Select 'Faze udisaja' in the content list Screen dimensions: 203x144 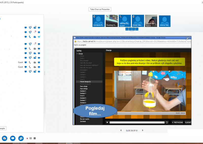[84, 86]
